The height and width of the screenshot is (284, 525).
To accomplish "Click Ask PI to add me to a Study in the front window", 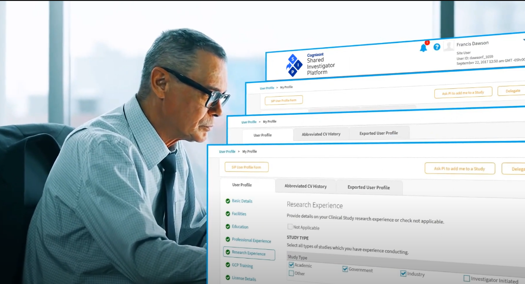I will [x=460, y=168].
